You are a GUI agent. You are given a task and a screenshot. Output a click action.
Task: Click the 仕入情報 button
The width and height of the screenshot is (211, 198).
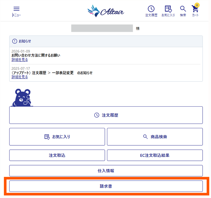(x=106, y=171)
